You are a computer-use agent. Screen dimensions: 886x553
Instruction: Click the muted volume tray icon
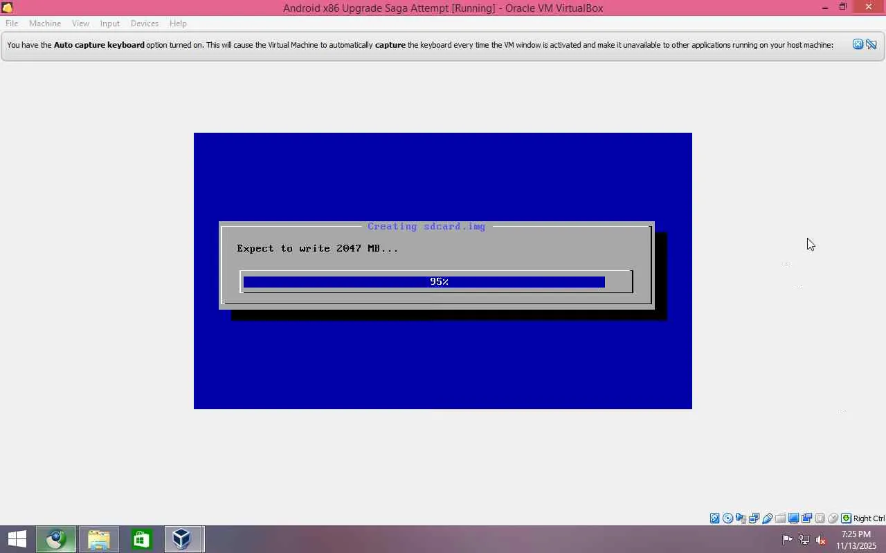821,540
